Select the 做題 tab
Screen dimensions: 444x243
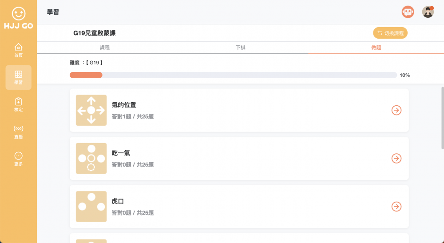(x=376, y=48)
